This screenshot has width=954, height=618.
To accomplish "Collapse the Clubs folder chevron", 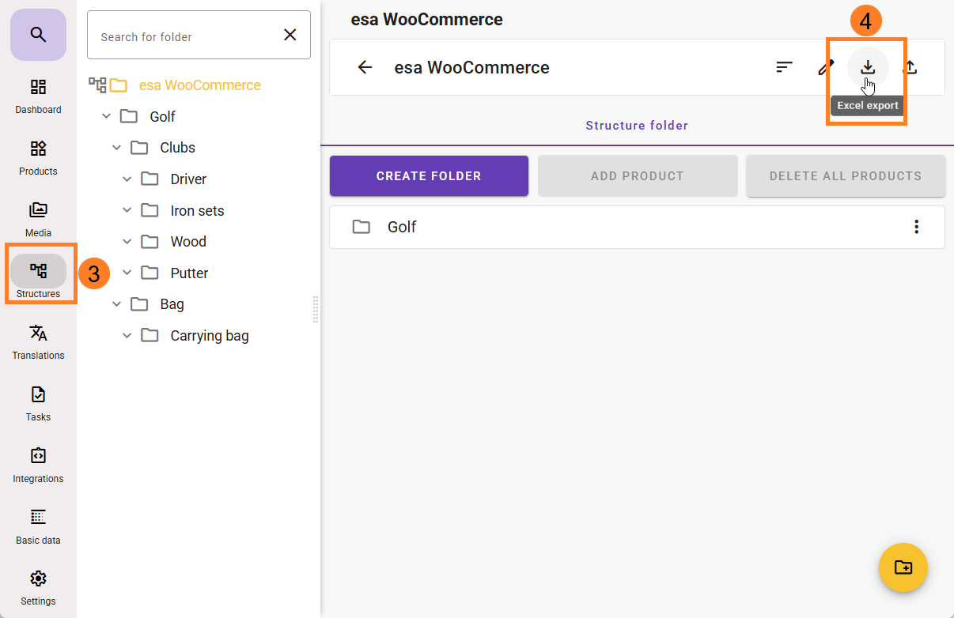I will 117,148.
